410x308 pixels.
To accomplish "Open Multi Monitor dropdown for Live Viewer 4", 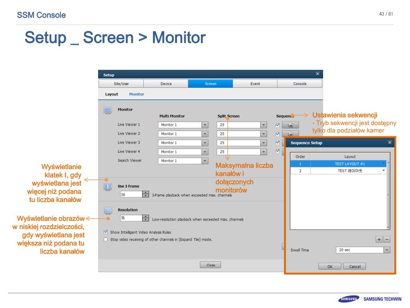I will (x=205, y=152).
